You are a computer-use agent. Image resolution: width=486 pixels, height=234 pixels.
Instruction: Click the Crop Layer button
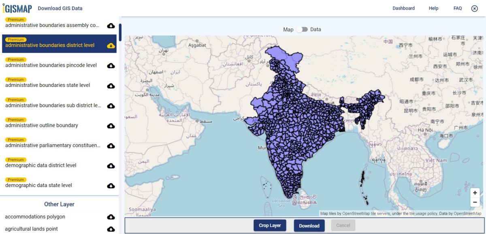pos(270,225)
